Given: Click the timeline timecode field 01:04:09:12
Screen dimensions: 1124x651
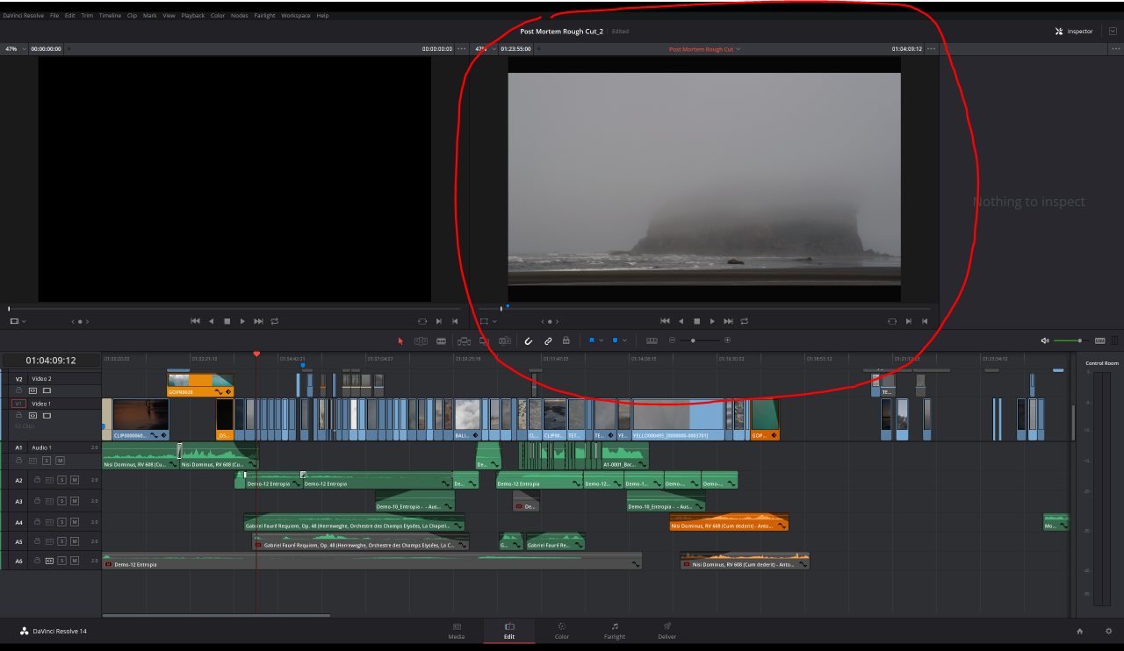Looking at the screenshot, I should pyautogui.click(x=51, y=360).
